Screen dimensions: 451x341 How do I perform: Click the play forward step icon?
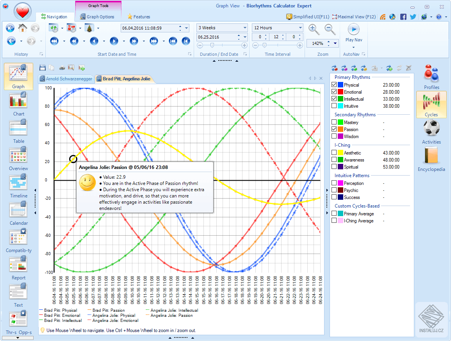114,41
